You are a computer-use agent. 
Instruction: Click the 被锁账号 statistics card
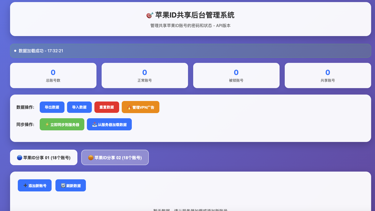(x=236, y=75)
